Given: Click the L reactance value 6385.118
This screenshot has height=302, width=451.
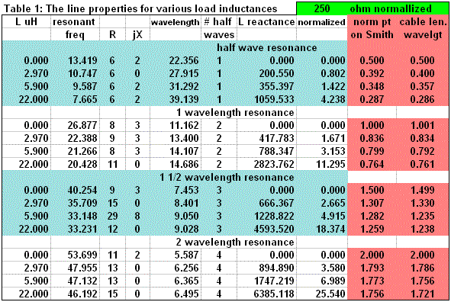Looking at the screenshot, I should coord(274,294).
